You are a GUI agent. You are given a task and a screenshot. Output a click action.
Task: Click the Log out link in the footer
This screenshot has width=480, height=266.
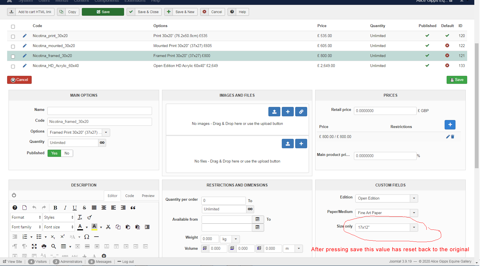pyautogui.click(x=125, y=261)
